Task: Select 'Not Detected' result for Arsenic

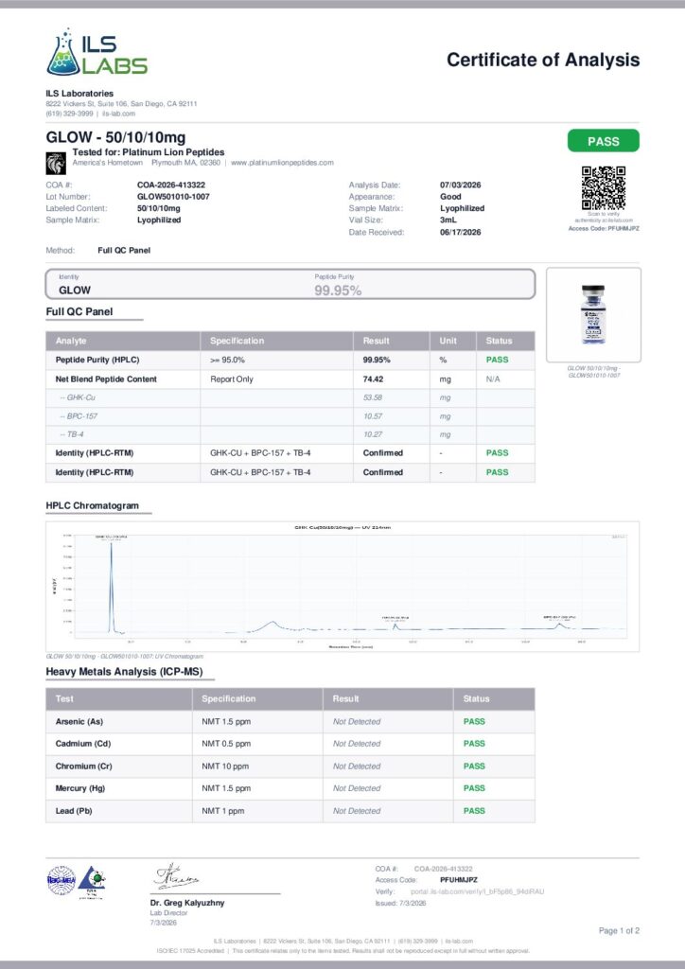Action: pyautogui.click(x=357, y=722)
